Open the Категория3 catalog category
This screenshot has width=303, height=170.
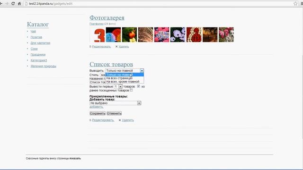click(39, 60)
